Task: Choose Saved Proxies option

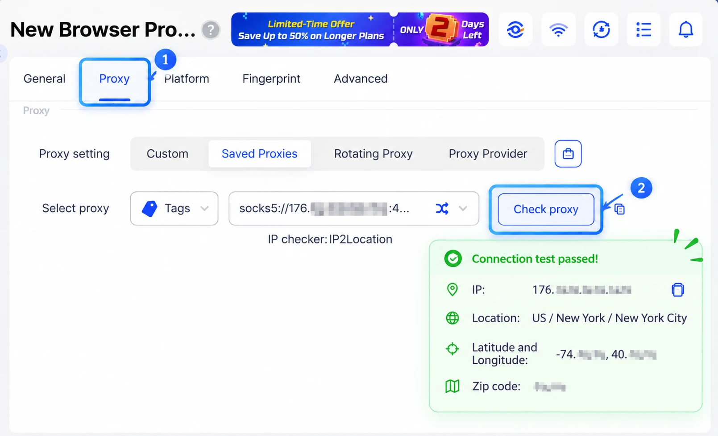Action: 260,154
